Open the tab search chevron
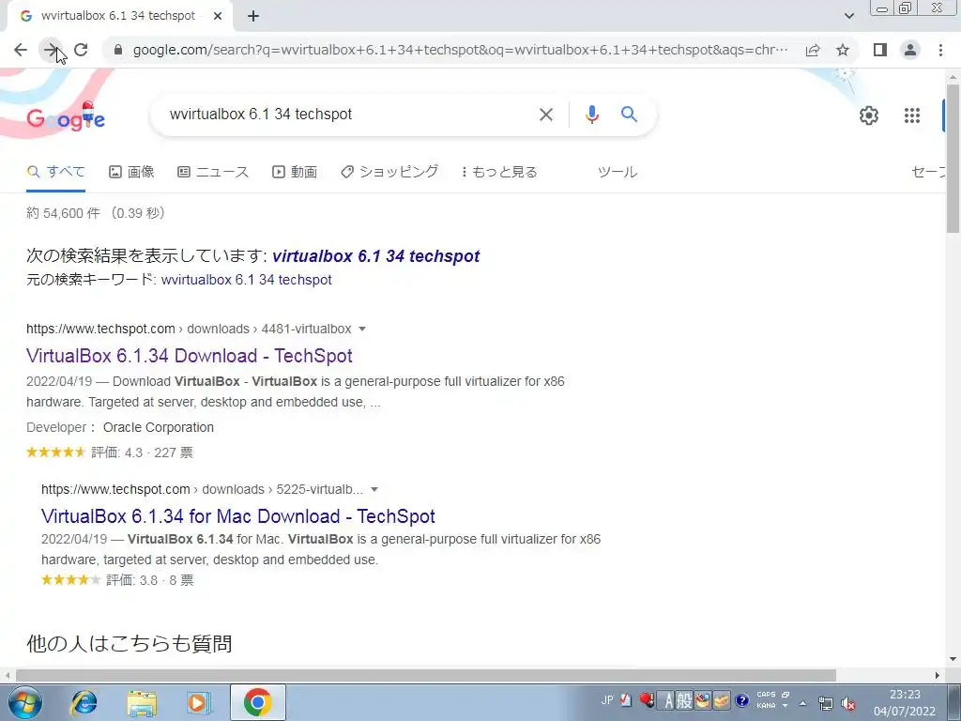This screenshot has height=721, width=961. [848, 16]
